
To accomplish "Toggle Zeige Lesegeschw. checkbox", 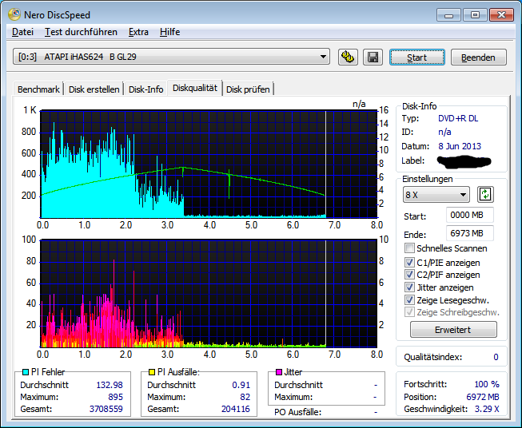I will pos(409,300).
